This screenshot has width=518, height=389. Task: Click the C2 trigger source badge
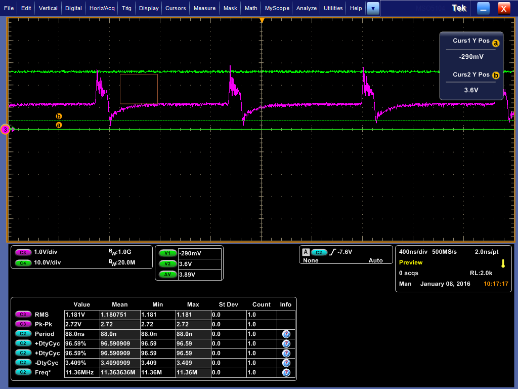pyautogui.click(x=319, y=252)
